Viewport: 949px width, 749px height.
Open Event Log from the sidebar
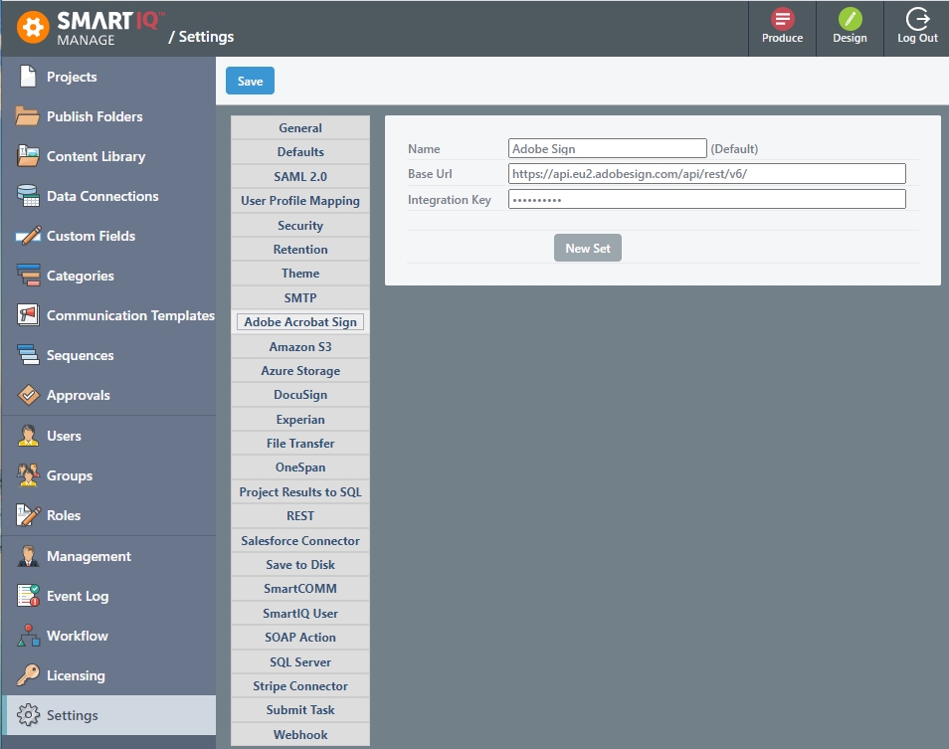click(x=109, y=596)
